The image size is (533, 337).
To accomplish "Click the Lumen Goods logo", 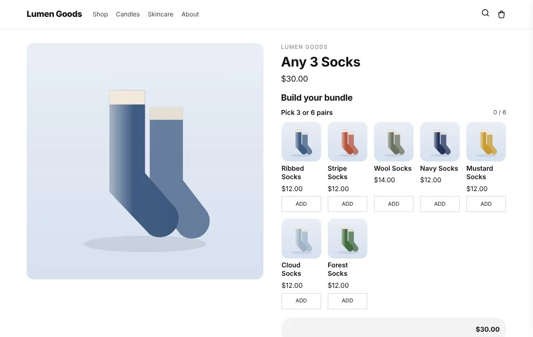I will click(54, 14).
